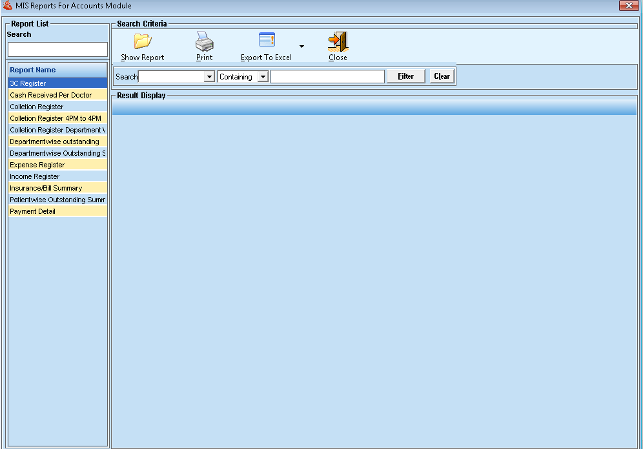Select Cash Received Per Doctor report
643x449 pixels.
coord(58,95)
